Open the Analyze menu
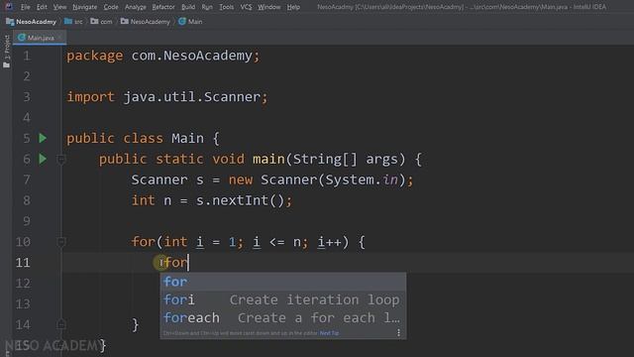The image size is (634, 357). (135, 7)
